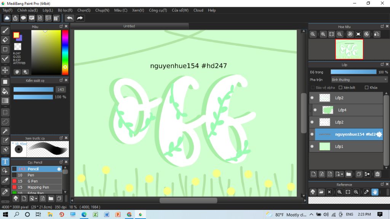
Task: Adjust the brush size slider
Action: pos(34,89)
